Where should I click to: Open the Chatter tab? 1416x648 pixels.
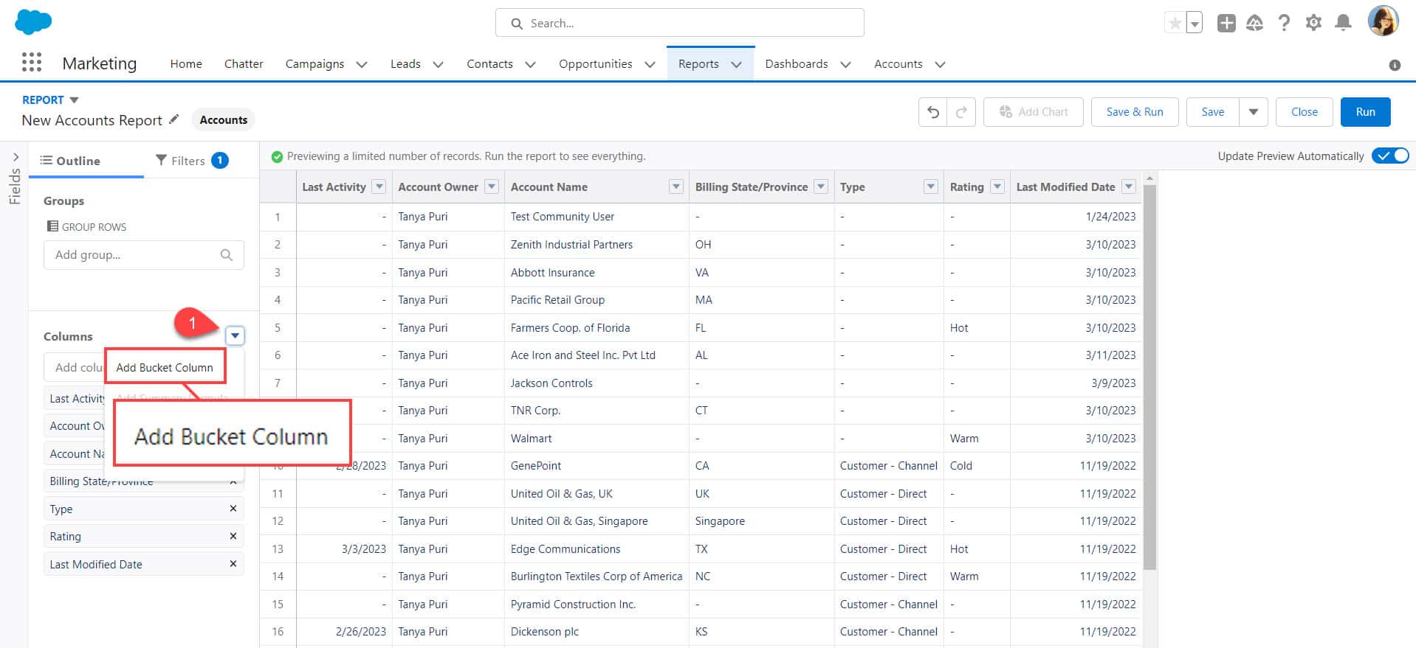[x=244, y=64]
